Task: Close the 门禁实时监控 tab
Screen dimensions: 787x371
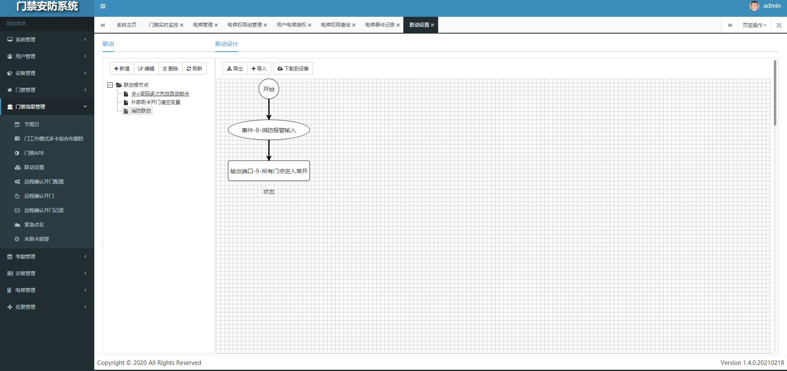Action: [182, 25]
